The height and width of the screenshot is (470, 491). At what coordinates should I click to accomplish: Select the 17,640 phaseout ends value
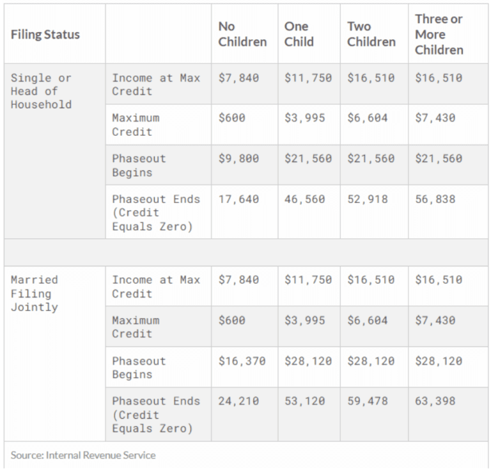tap(238, 199)
